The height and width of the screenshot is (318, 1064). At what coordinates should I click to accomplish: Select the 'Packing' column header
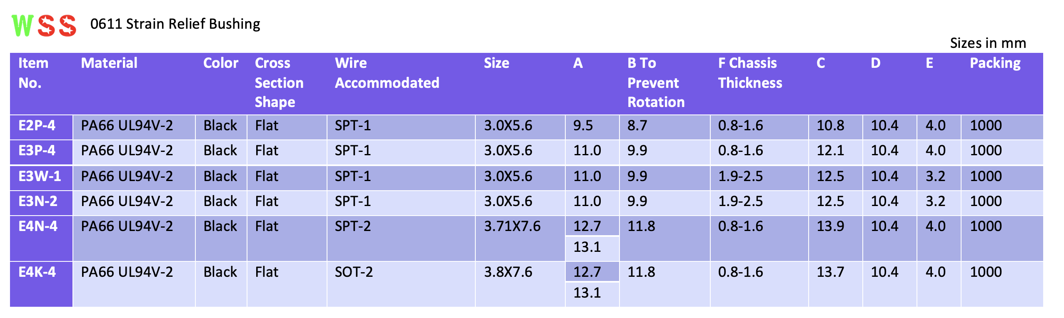tap(995, 63)
